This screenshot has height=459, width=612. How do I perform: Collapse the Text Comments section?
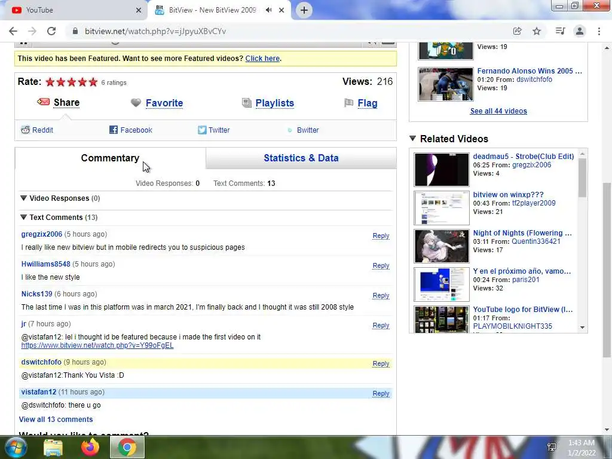coord(23,218)
